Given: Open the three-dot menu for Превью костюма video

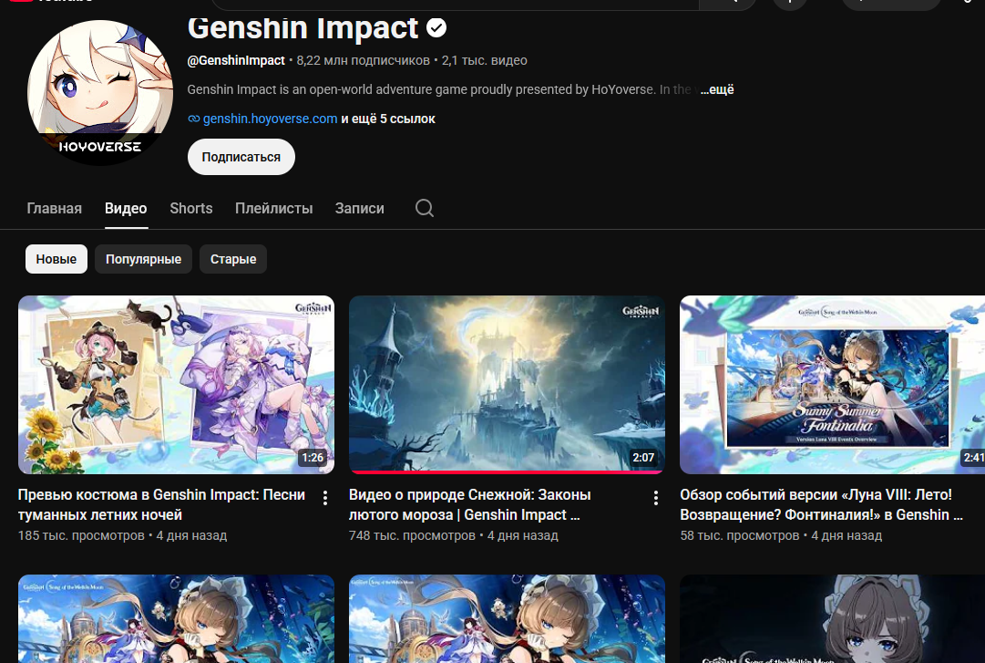Looking at the screenshot, I should coord(324,498).
